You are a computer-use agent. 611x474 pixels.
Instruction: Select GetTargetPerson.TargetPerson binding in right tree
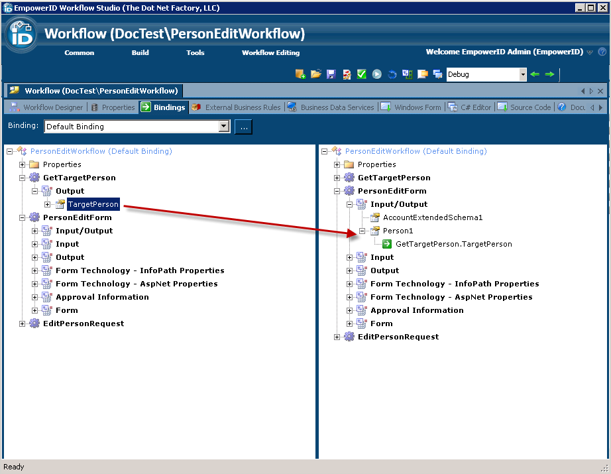pos(453,244)
